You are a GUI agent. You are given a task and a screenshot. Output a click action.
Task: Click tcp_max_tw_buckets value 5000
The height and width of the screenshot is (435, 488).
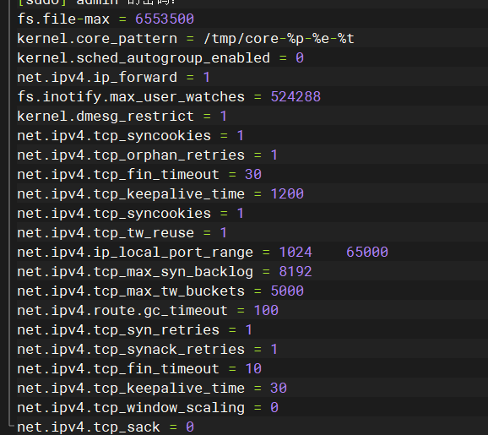coord(287,291)
